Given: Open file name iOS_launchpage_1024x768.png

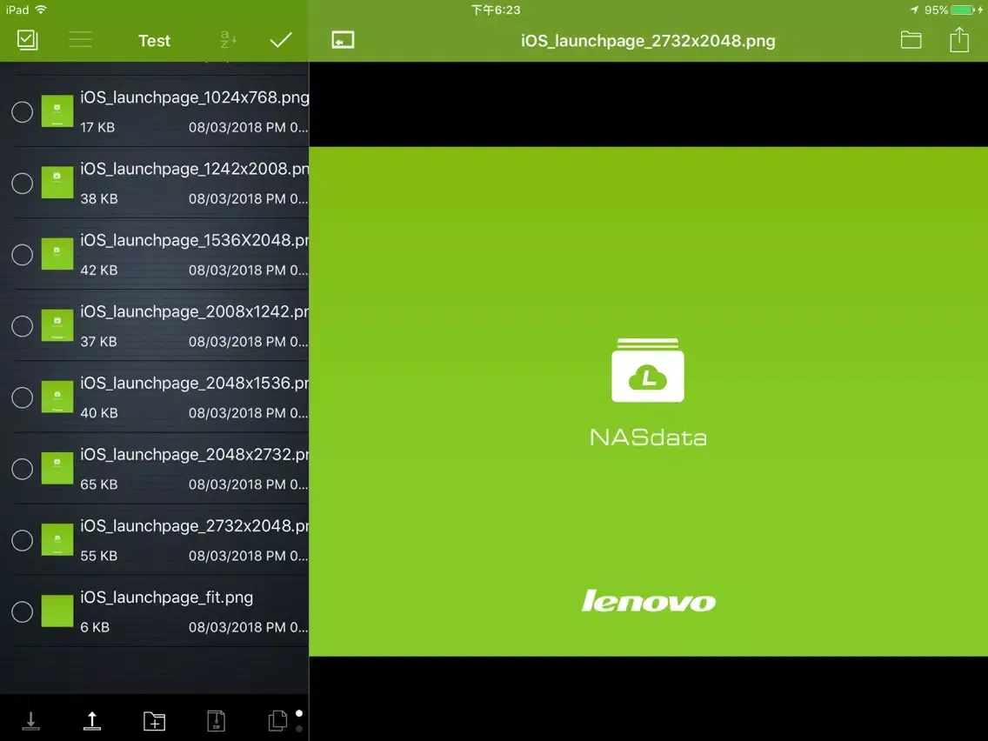Looking at the screenshot, I should (194, 97).
